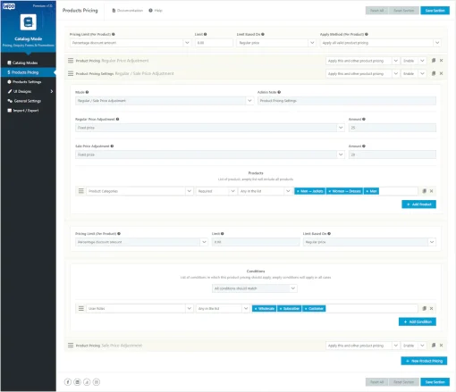Delete the User Roles condition row

431,308
